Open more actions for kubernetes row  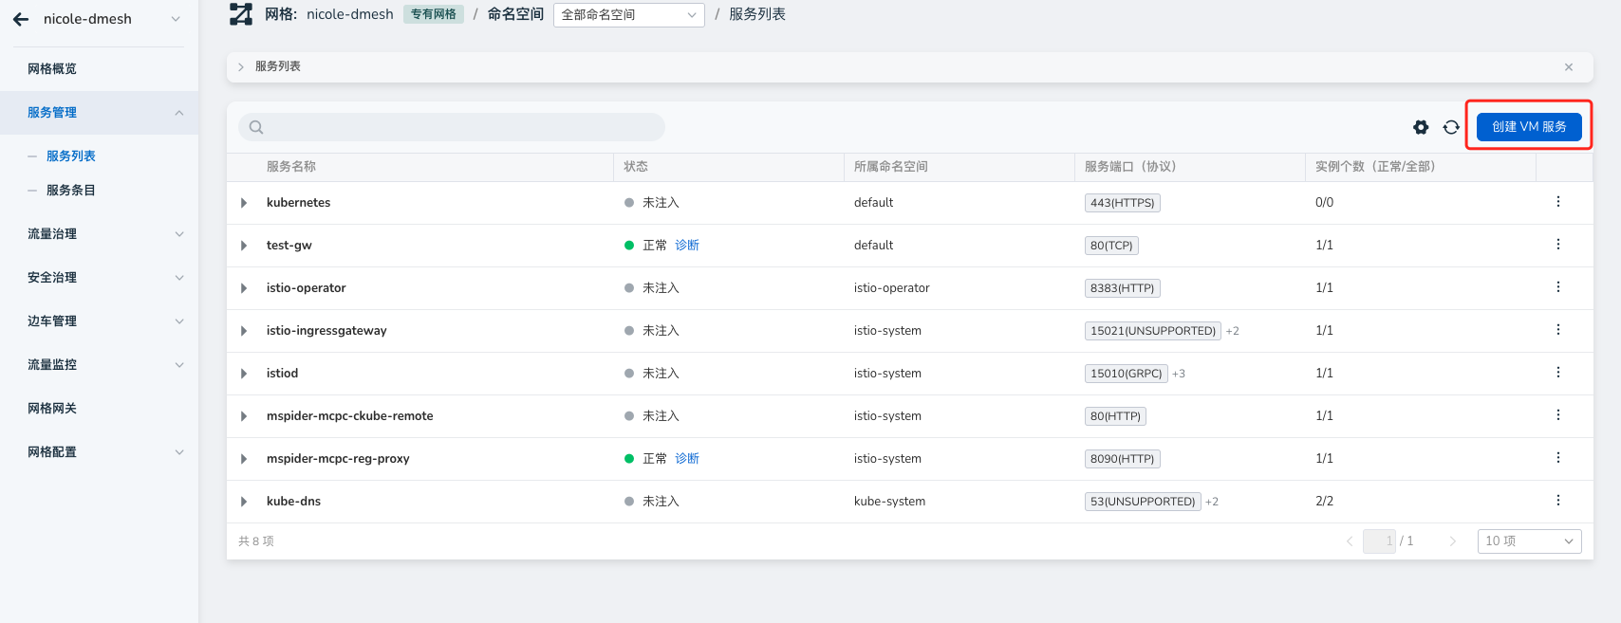pyautogui.click(x=1557, y=202)
